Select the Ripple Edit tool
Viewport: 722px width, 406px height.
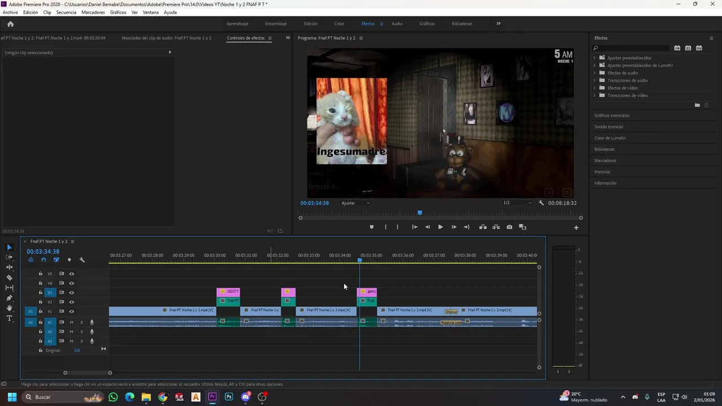pos(9,267)
